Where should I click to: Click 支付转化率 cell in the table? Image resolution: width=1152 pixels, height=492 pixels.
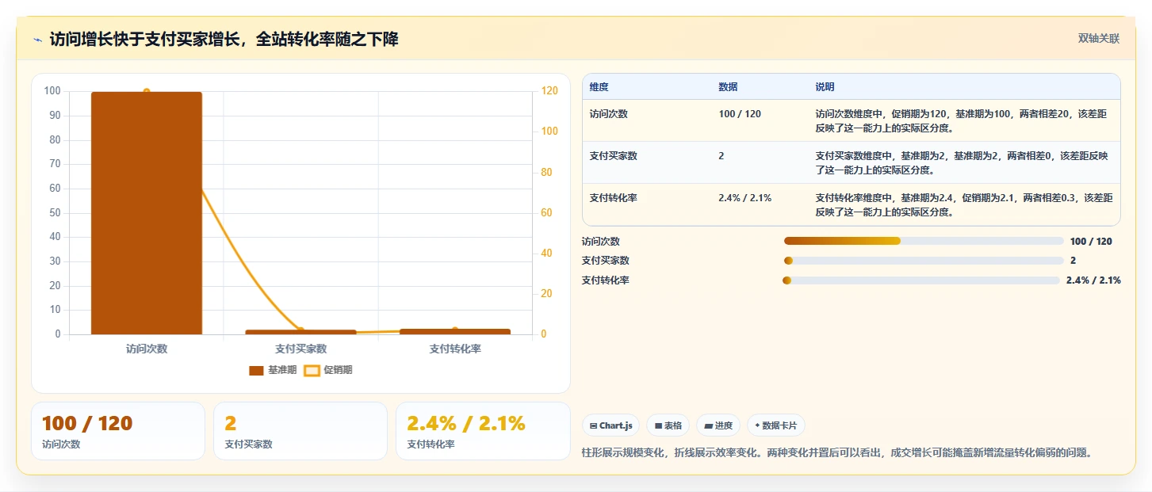[x=614, y=198]
